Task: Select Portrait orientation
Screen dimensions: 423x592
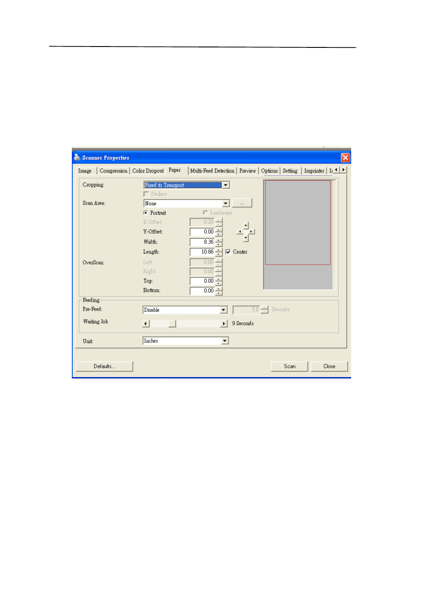Action: [145, 213]
